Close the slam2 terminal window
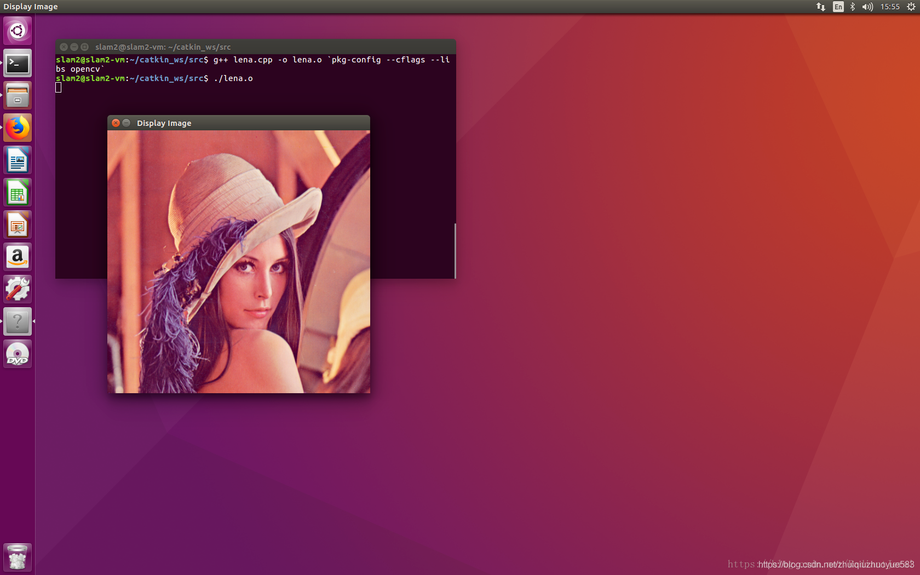920x575 pixels. pyautogui.click(x=64, y=47)
